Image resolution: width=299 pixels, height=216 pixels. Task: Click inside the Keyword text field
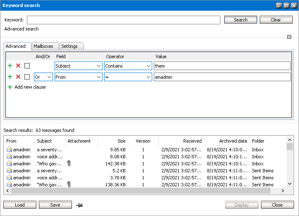tap(123, 20)
